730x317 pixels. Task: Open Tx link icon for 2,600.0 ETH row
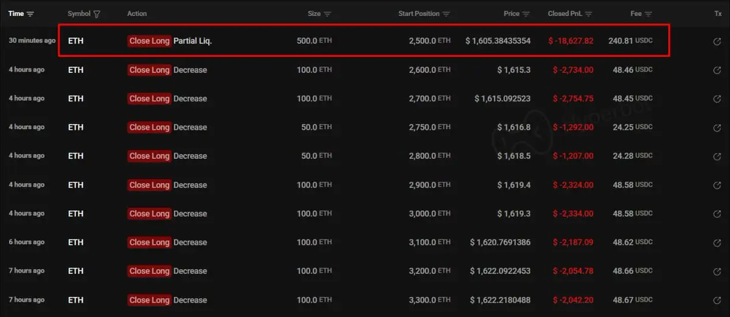pos(717,70)
